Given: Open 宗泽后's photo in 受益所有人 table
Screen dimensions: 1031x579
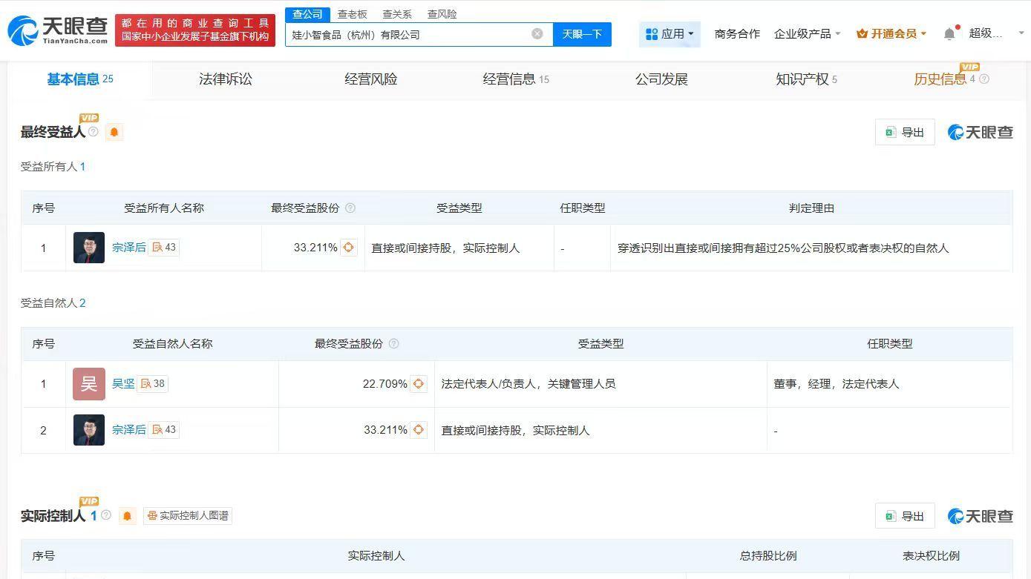Looking at the screenshot, I should click(89, 248).
